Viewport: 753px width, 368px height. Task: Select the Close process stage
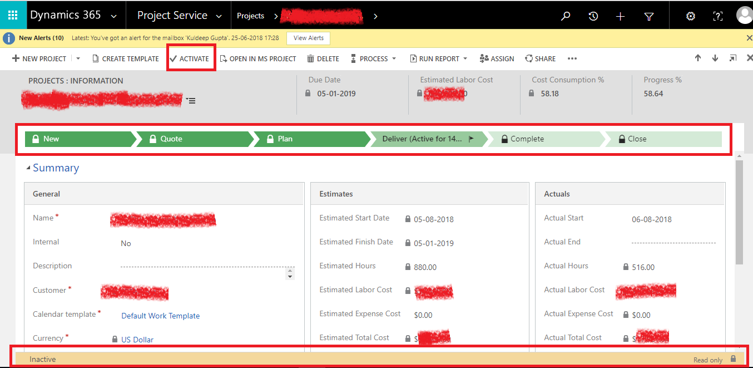click(x=663, y=139)
